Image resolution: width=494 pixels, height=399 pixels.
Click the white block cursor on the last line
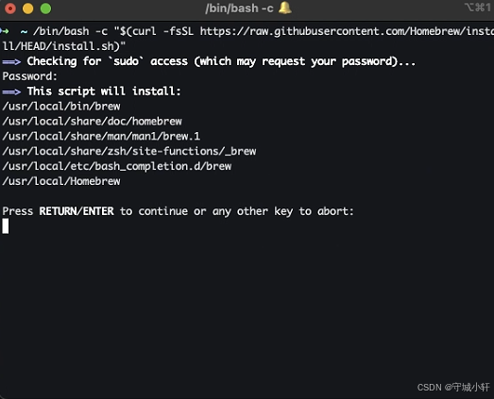coord(6,226)
